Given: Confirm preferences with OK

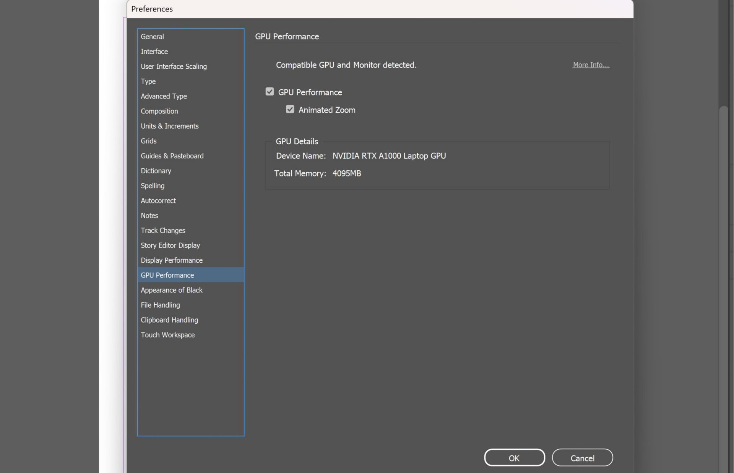Looking at the screenshot, I should pos(514,457).
